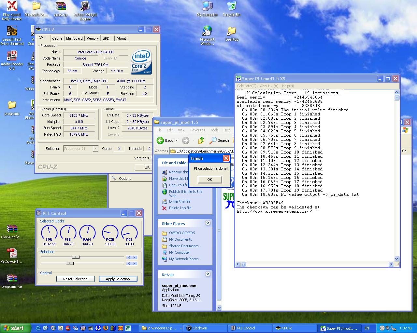The height and width of the screenshot is (333, 417).
Task: Launch Internet Explorer from quick launch
Action: [38, 328]
